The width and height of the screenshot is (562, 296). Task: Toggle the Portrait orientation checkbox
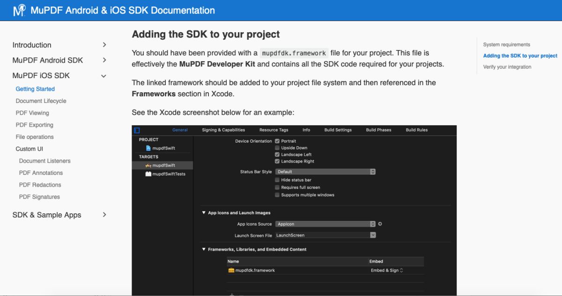277,141
